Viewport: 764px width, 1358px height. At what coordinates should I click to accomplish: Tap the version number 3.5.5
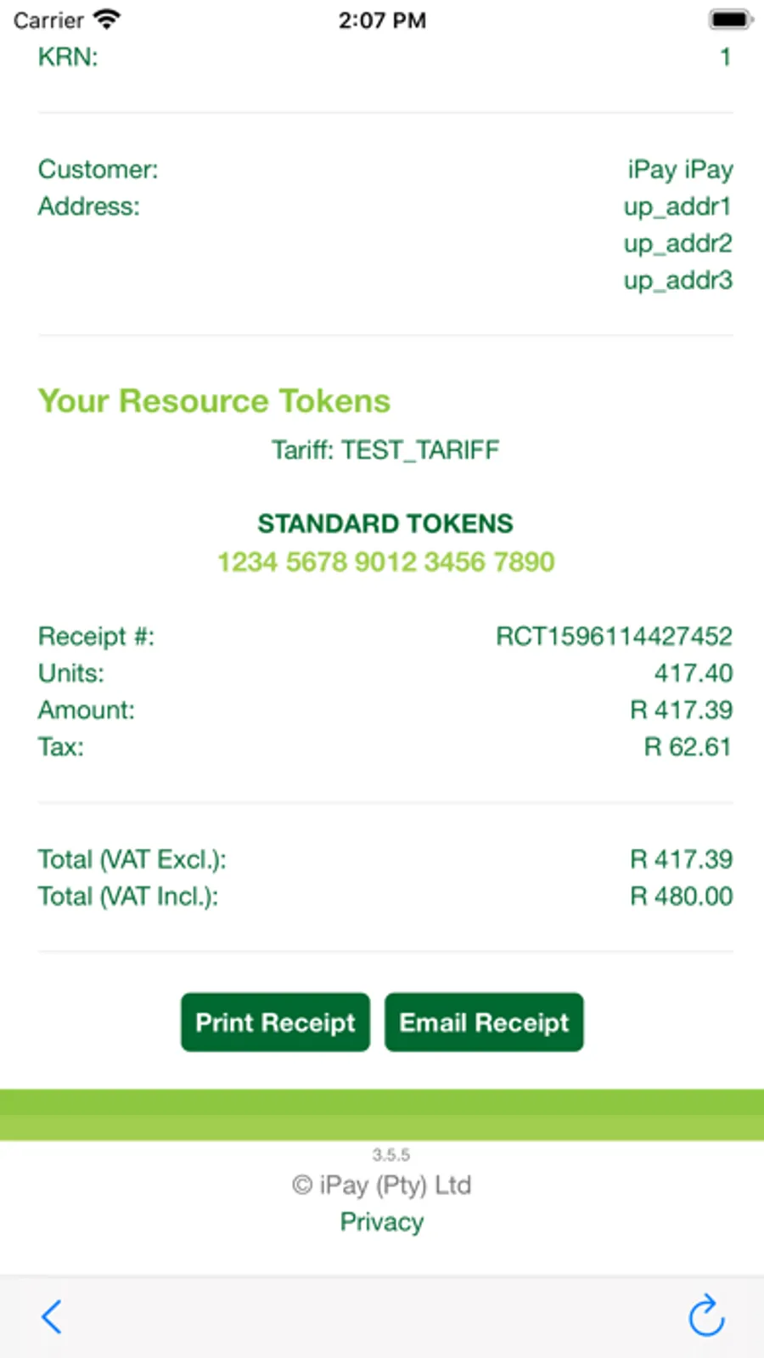pos(390,1155)
